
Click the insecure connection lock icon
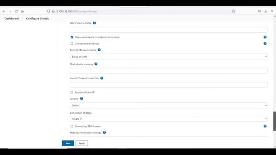pyautogui.click(x=53, y=11)
